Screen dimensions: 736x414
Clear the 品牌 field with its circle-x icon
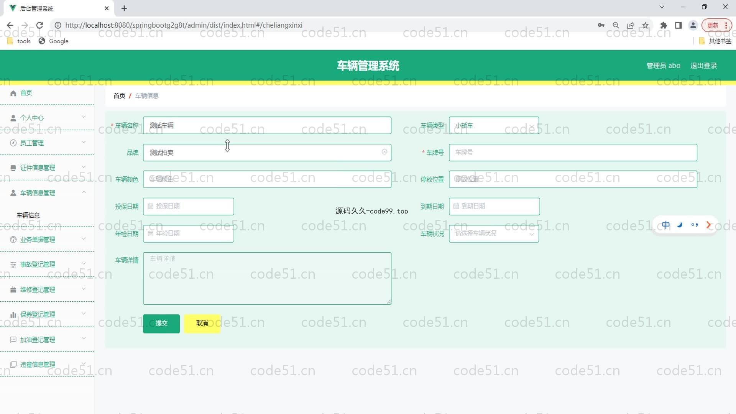click(384, 152)
